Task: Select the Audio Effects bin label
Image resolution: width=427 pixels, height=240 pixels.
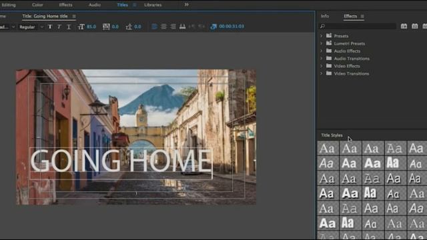Action: [347, 51]
